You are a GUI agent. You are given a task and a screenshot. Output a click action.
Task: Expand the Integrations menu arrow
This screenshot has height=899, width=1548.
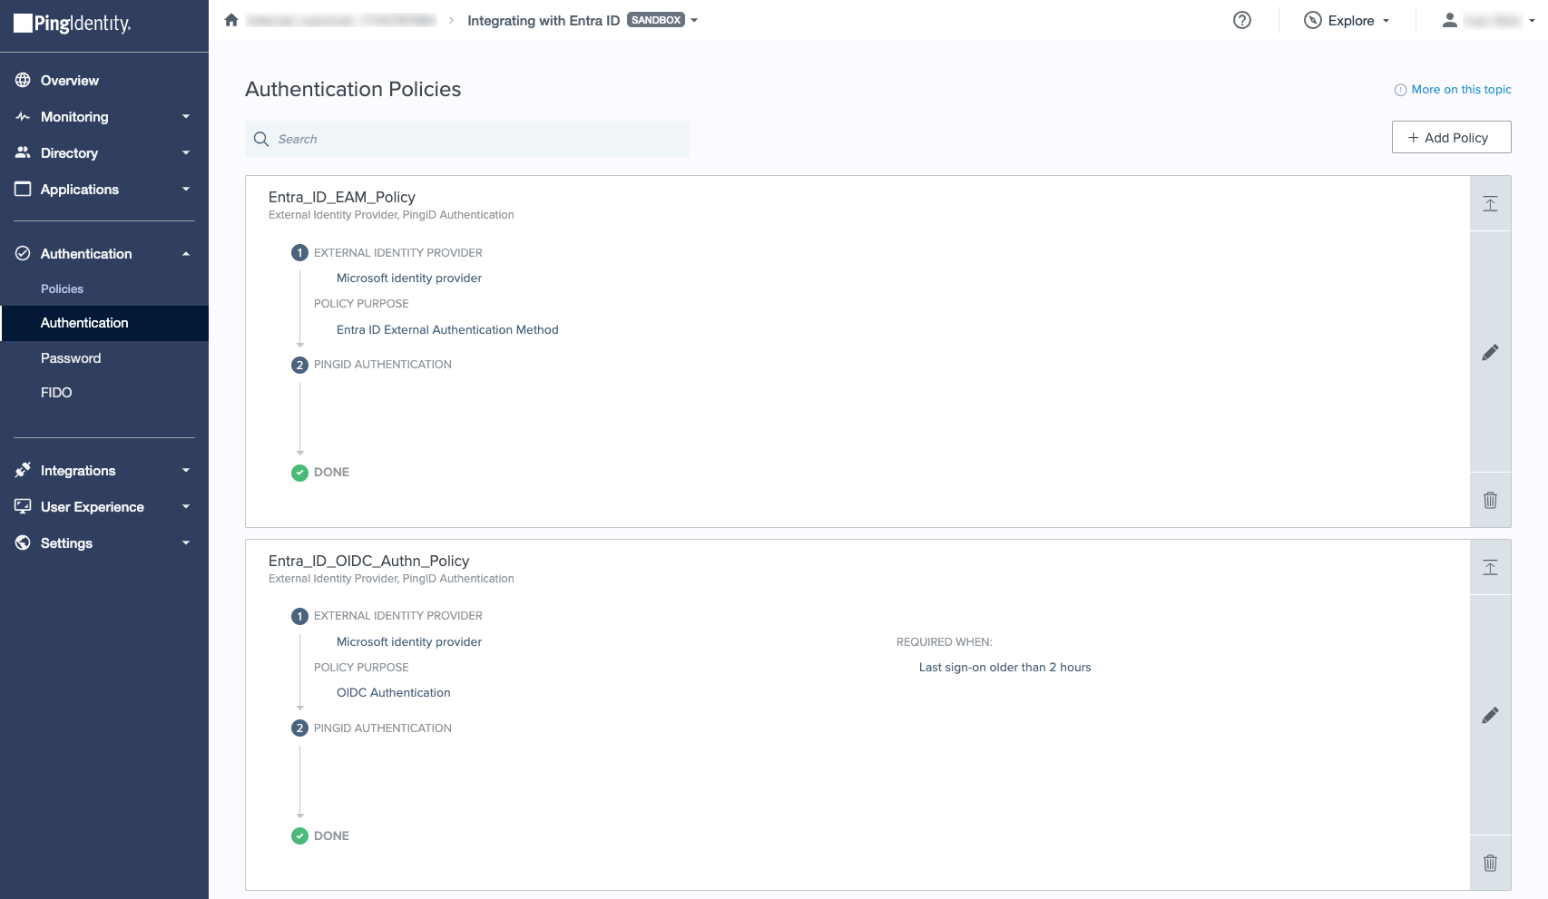click(186, 470)
